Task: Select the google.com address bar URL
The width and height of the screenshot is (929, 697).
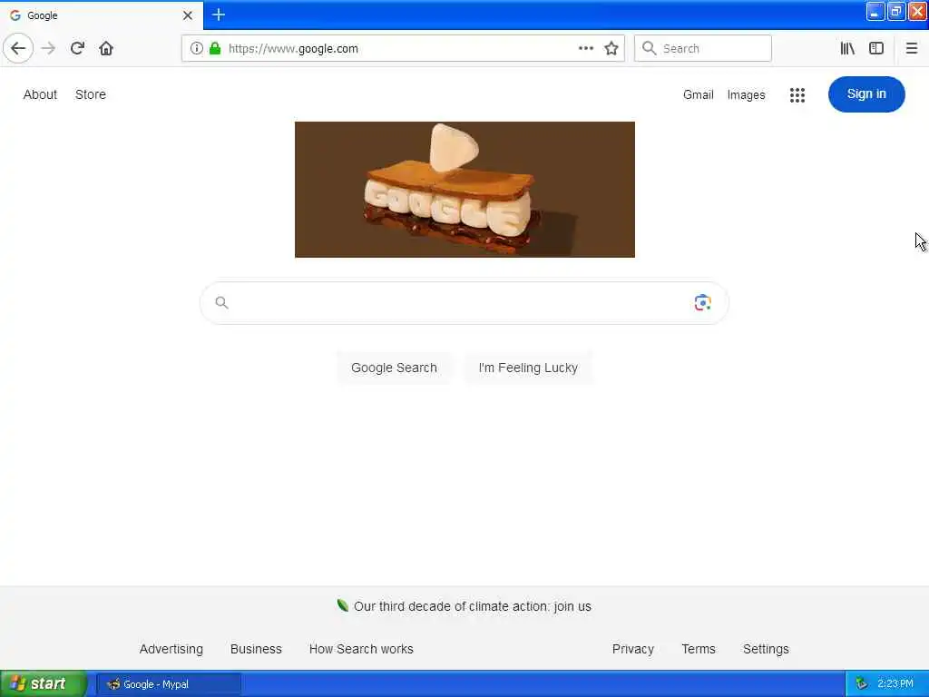Action: (x=293, y=49)
